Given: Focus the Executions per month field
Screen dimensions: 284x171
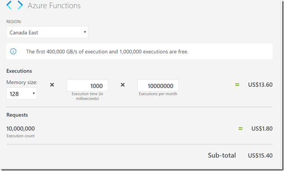Looking at the screenshot, I should pos(158,86).
